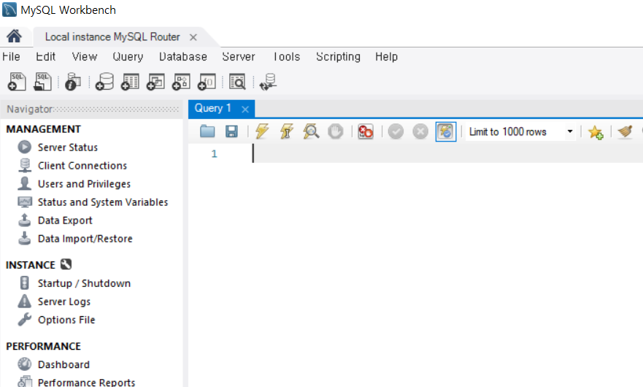Close the Query 1 tab

pyautogui.click(x=245, y=110)
